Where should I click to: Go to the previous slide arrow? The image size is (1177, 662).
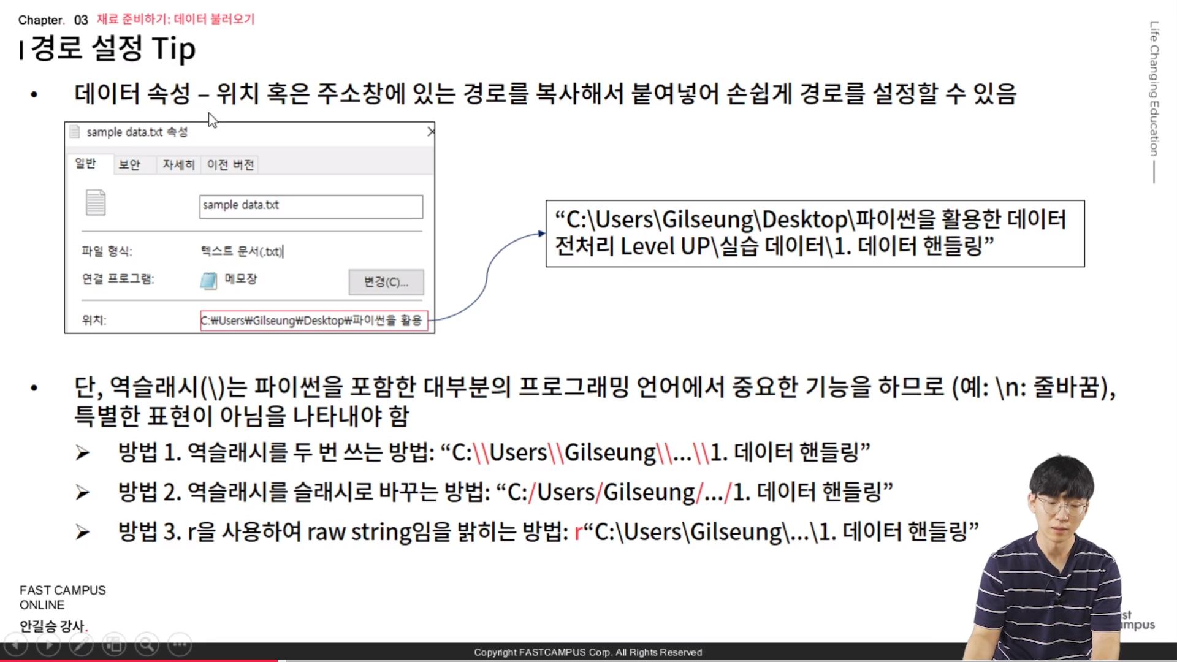click(x=16, y=644)
